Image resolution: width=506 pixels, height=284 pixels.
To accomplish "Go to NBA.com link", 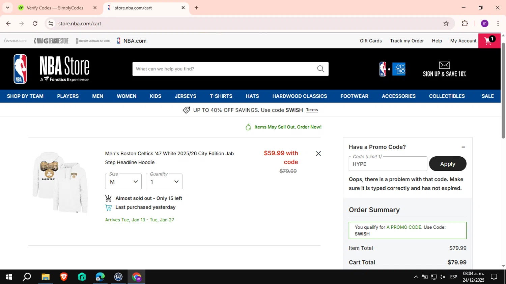I will [x=132, y=41].
